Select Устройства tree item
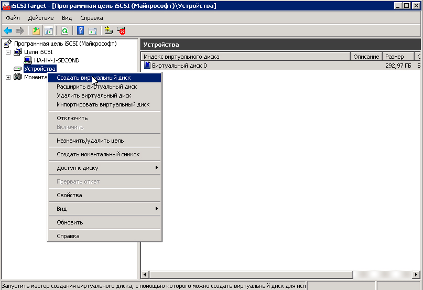 click(40, 69)
